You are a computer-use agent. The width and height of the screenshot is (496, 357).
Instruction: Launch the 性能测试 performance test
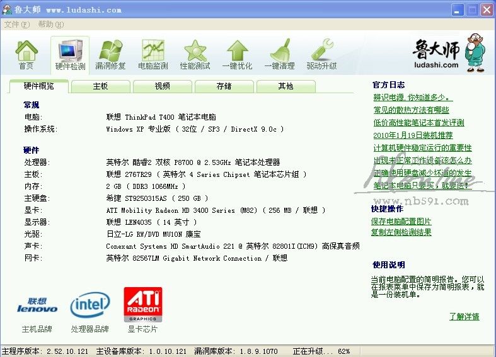[x=195, y=54]
